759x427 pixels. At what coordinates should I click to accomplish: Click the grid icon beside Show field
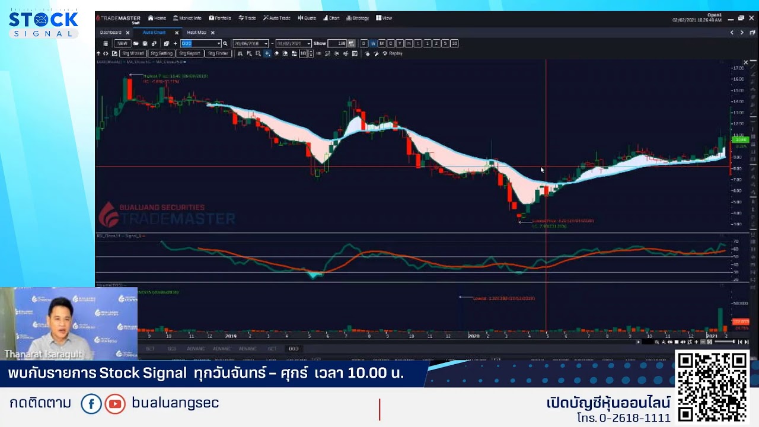tap(351, 43)
